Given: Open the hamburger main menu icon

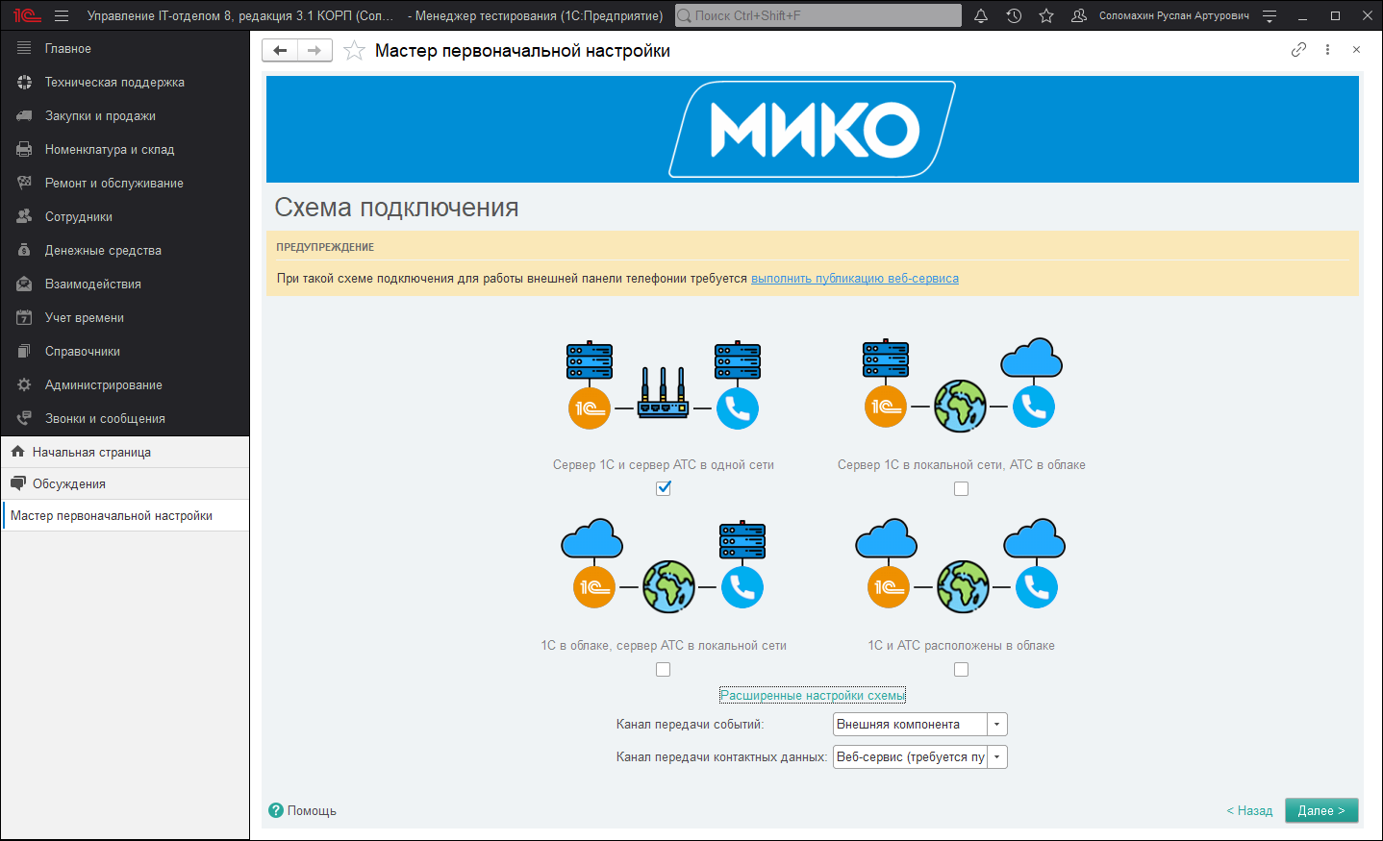Looking at the screenshot, I should [62, 15].
